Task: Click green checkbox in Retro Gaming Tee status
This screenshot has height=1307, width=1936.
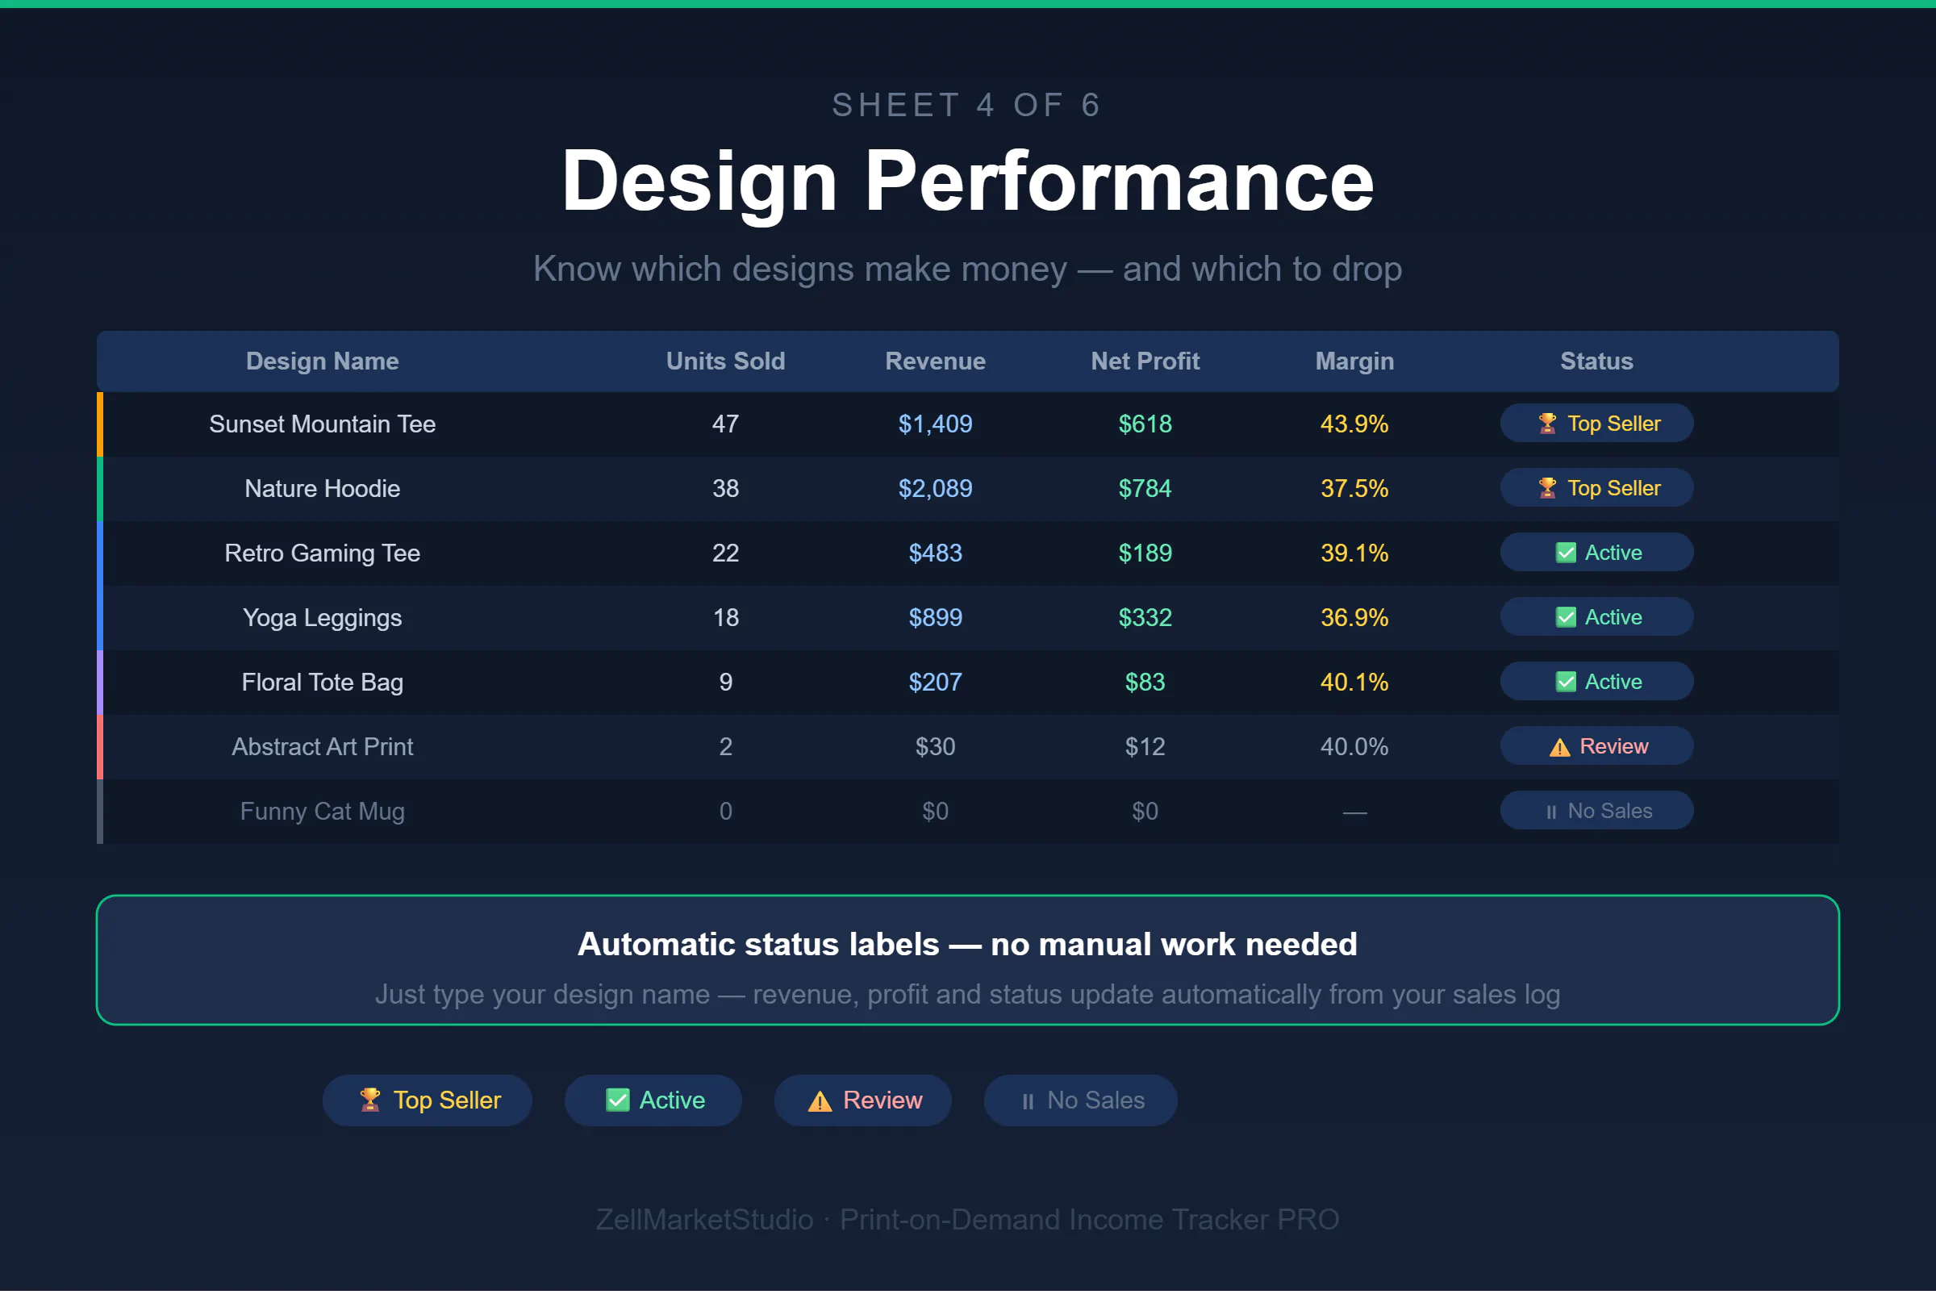Action: 1565,553
